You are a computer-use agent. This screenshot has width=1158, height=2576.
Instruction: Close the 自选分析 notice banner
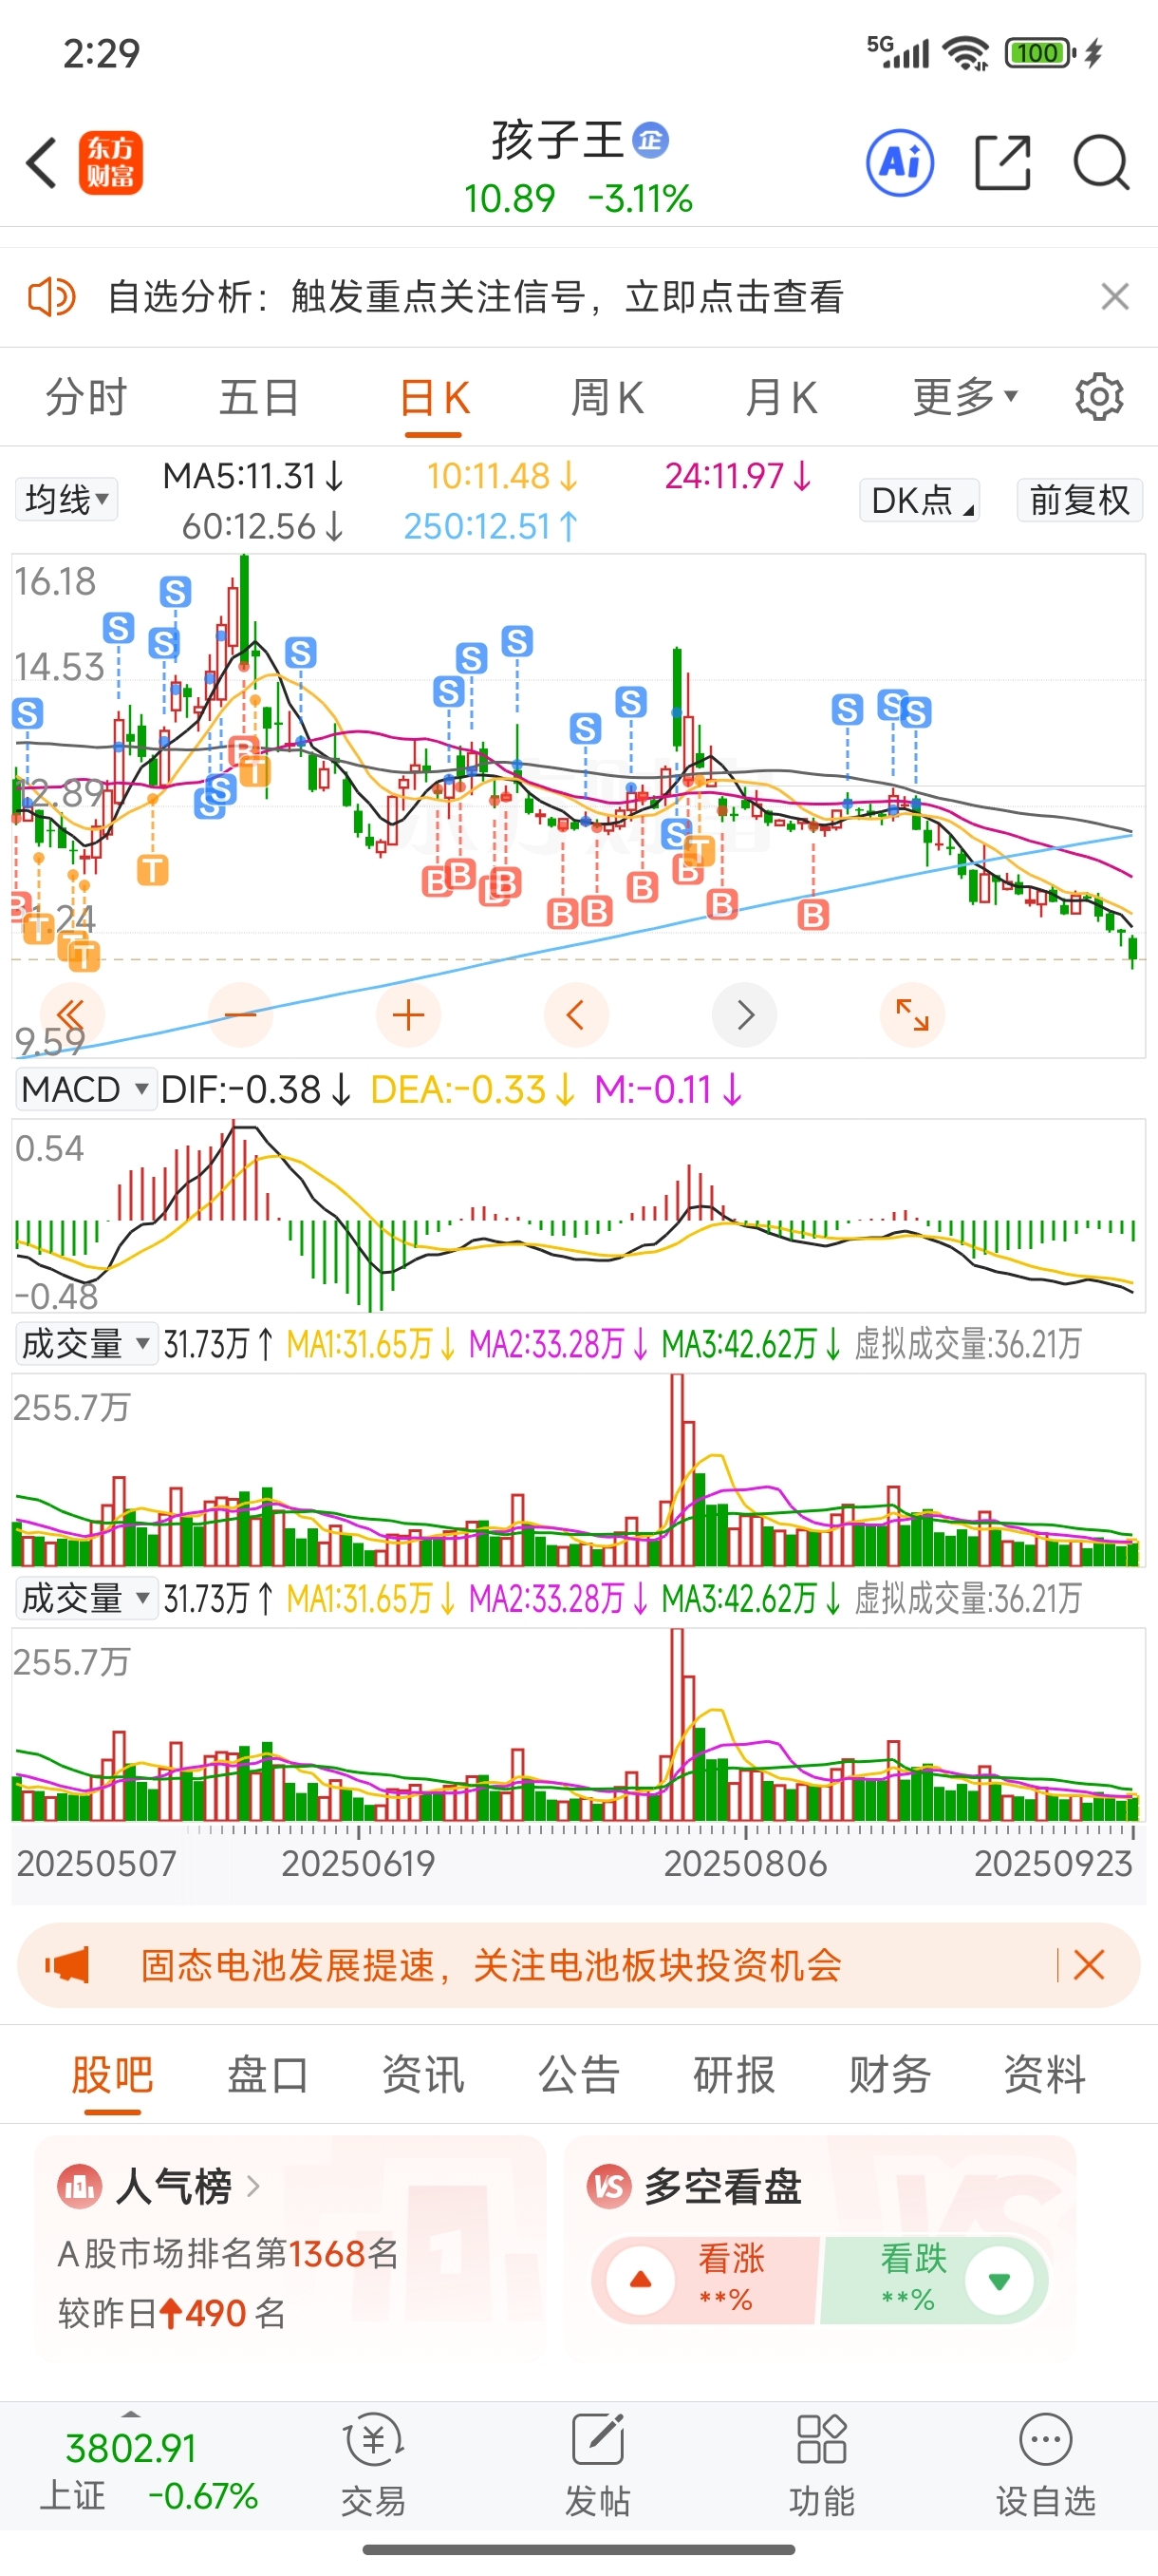tap(1115, 297)
